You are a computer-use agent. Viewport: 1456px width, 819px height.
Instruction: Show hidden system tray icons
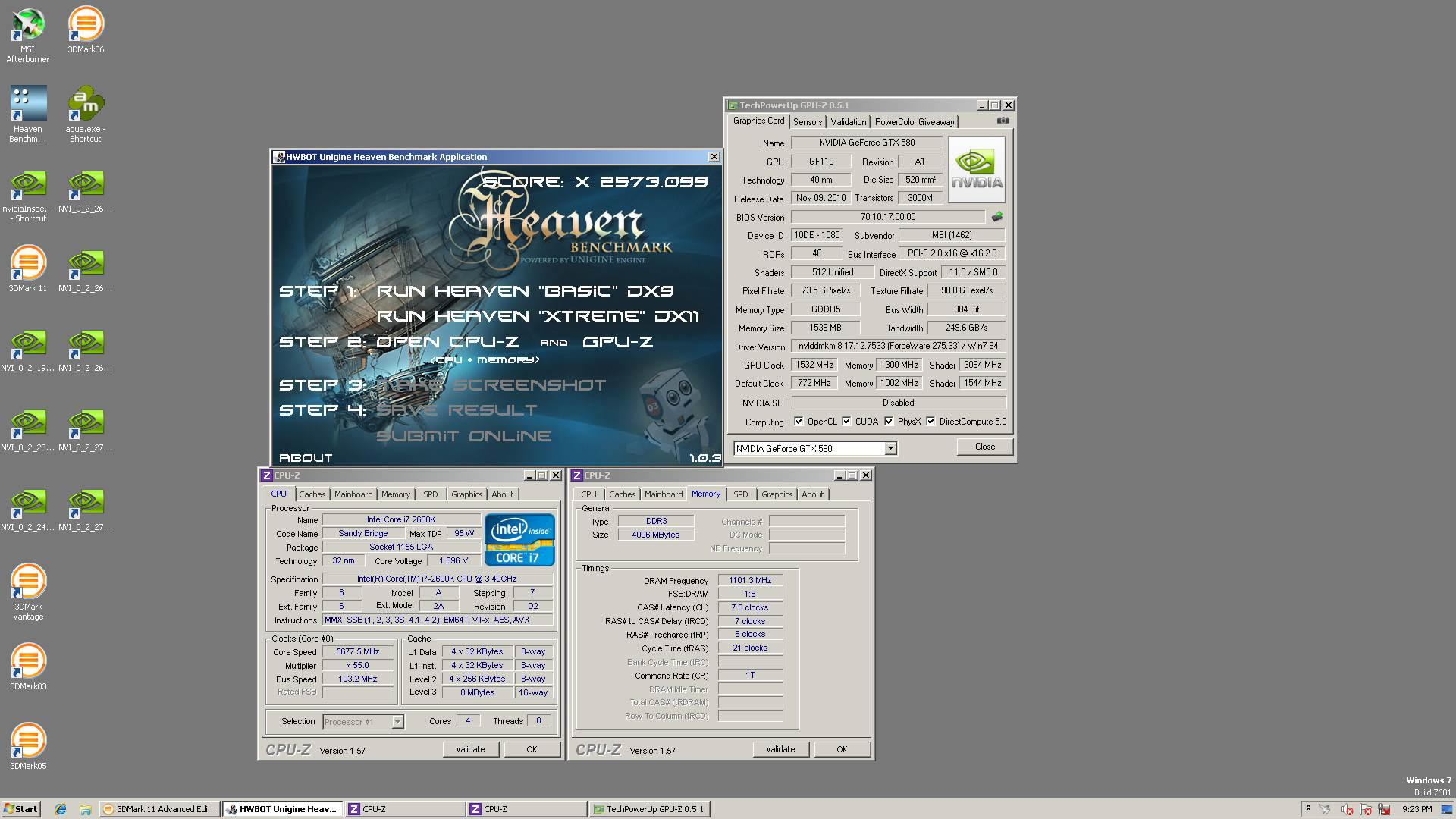1307,809
